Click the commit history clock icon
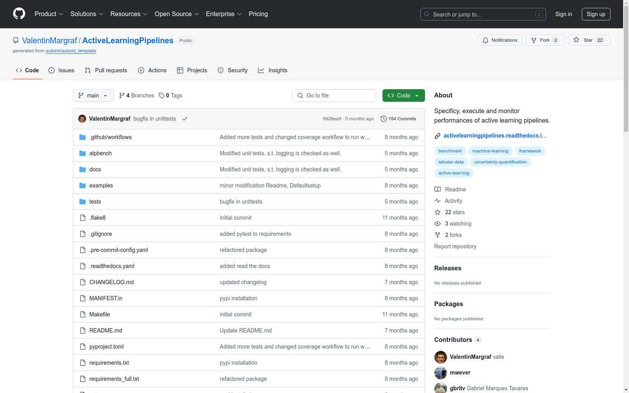The image size is (629, 393). tap(384, 119)
